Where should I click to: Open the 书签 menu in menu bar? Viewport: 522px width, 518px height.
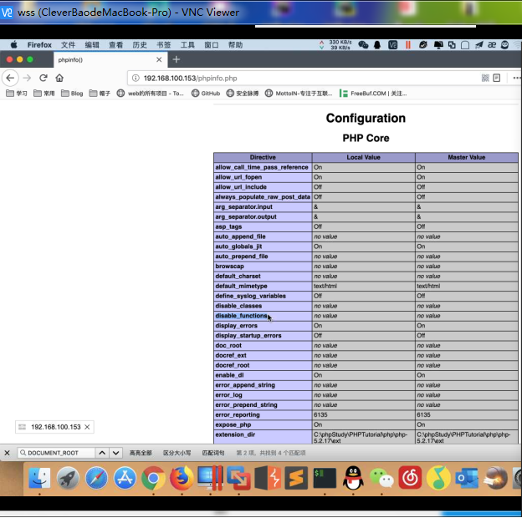[164, 45]
